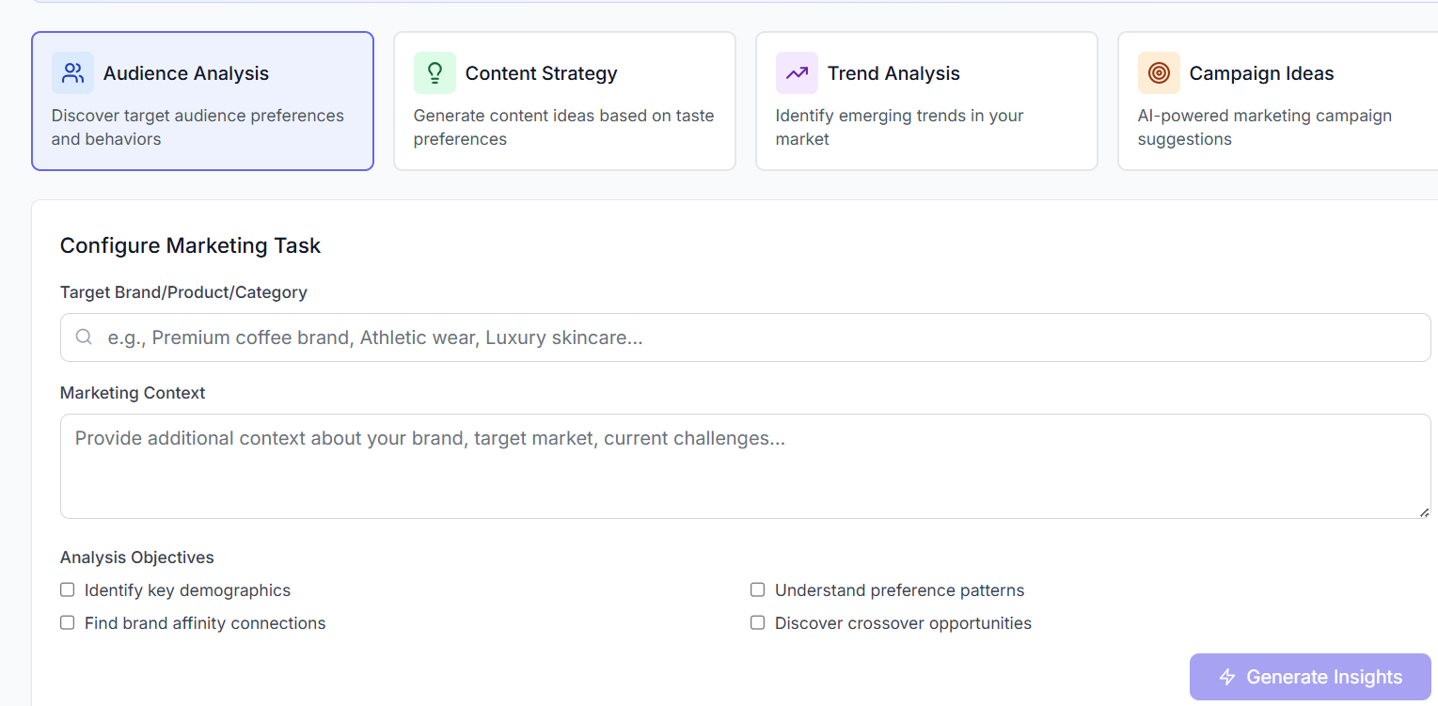Tick Discover crossover opportunities checkbox
Viewport: 1438px width, 706px height.
[757, 623]
